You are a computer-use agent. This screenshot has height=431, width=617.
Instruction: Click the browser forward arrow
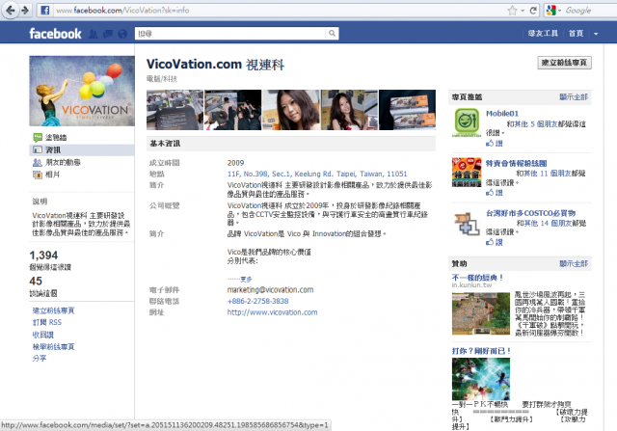[x=25, y=11]
